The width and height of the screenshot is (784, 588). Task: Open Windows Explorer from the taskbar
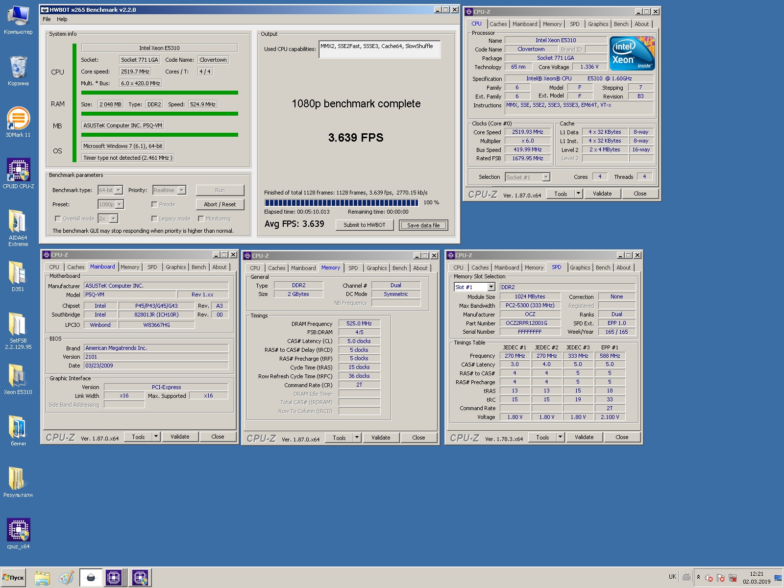(x=42, y=578)
